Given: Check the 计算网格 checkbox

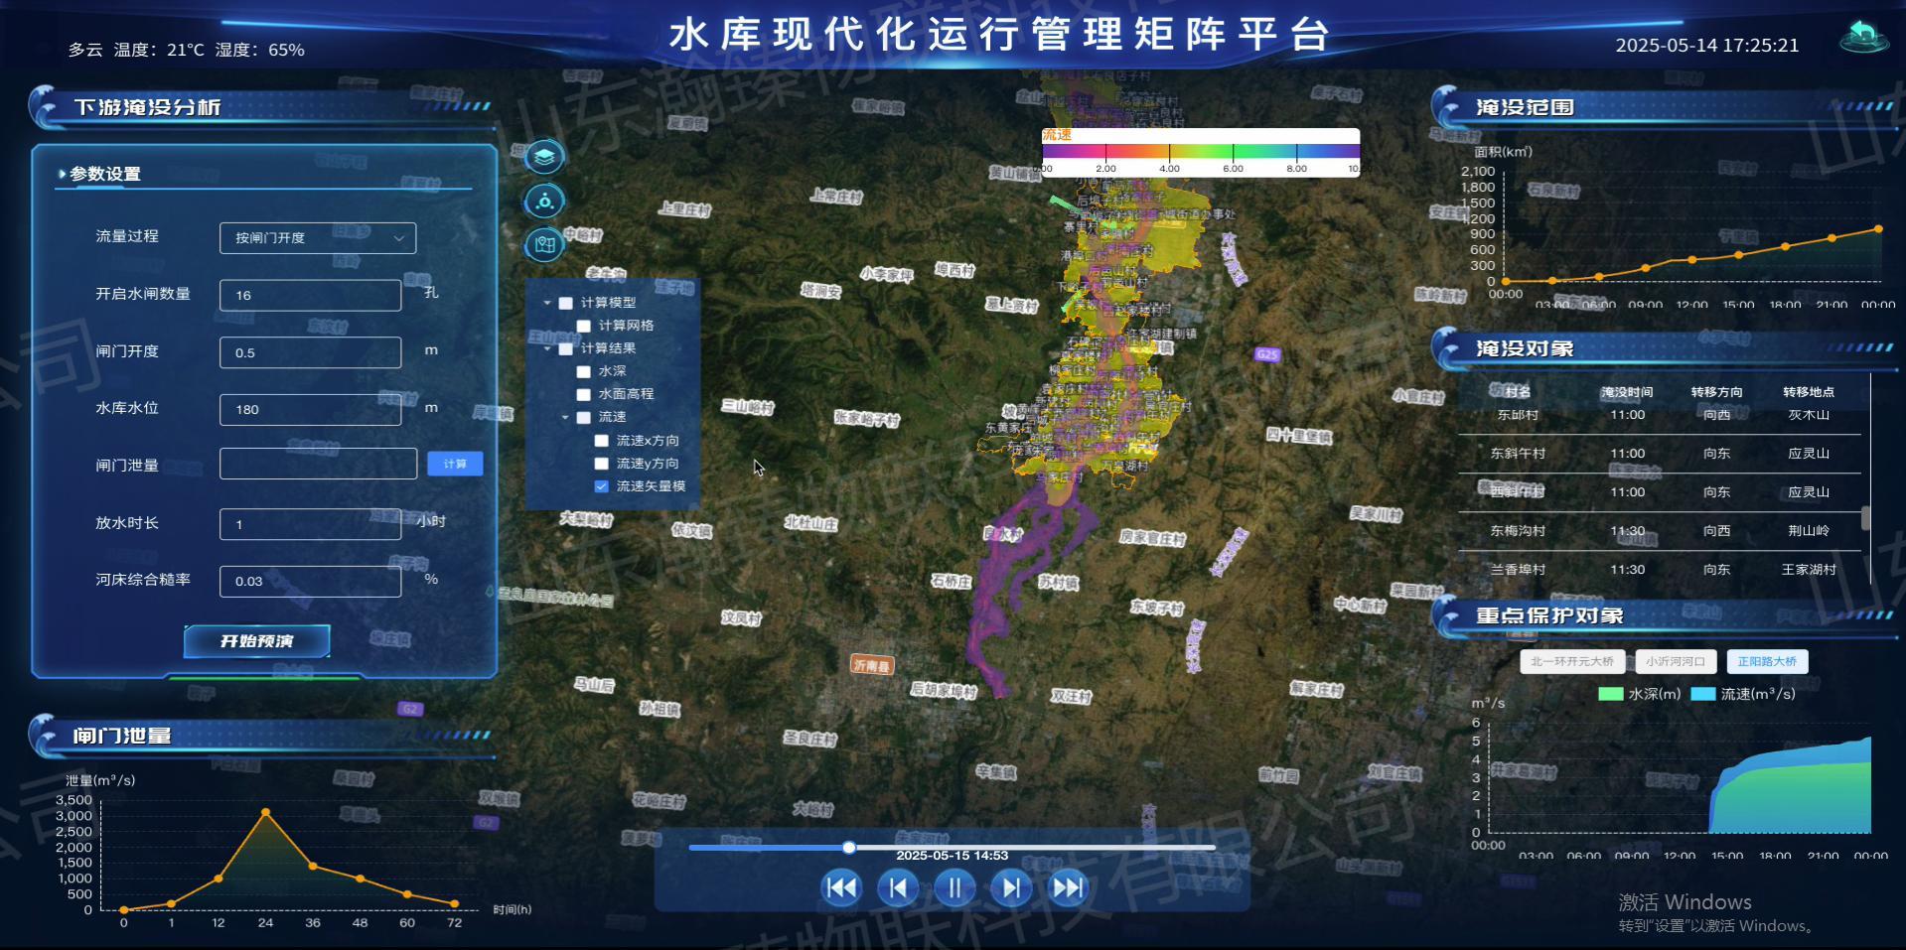Looking at the screenshot, I should pyautogui.click(x=584, y=326).
